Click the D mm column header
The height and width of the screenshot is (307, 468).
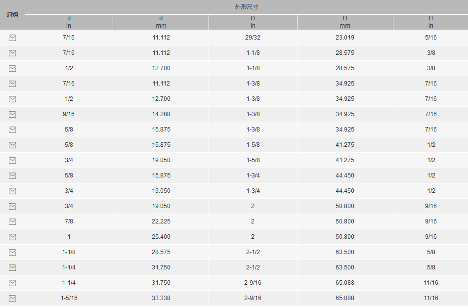coord(345,22)
